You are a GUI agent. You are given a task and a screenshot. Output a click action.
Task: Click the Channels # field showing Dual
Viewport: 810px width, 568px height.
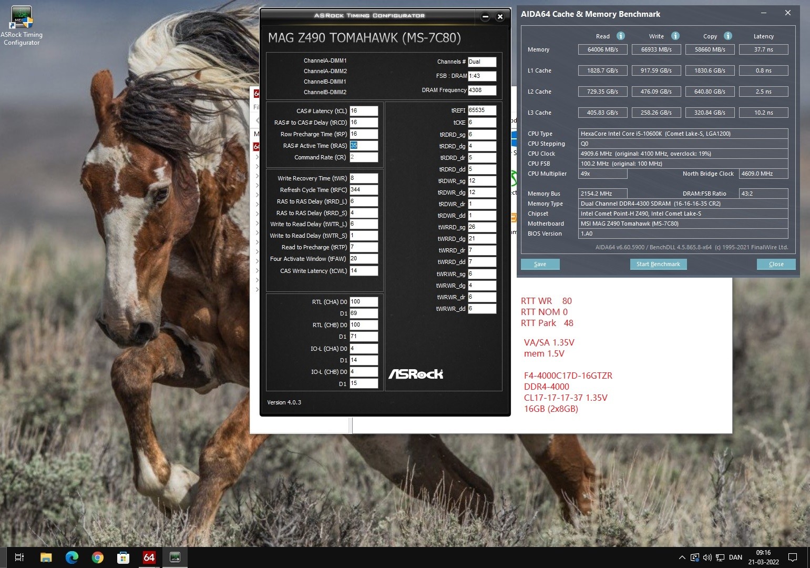coord(482,62)
